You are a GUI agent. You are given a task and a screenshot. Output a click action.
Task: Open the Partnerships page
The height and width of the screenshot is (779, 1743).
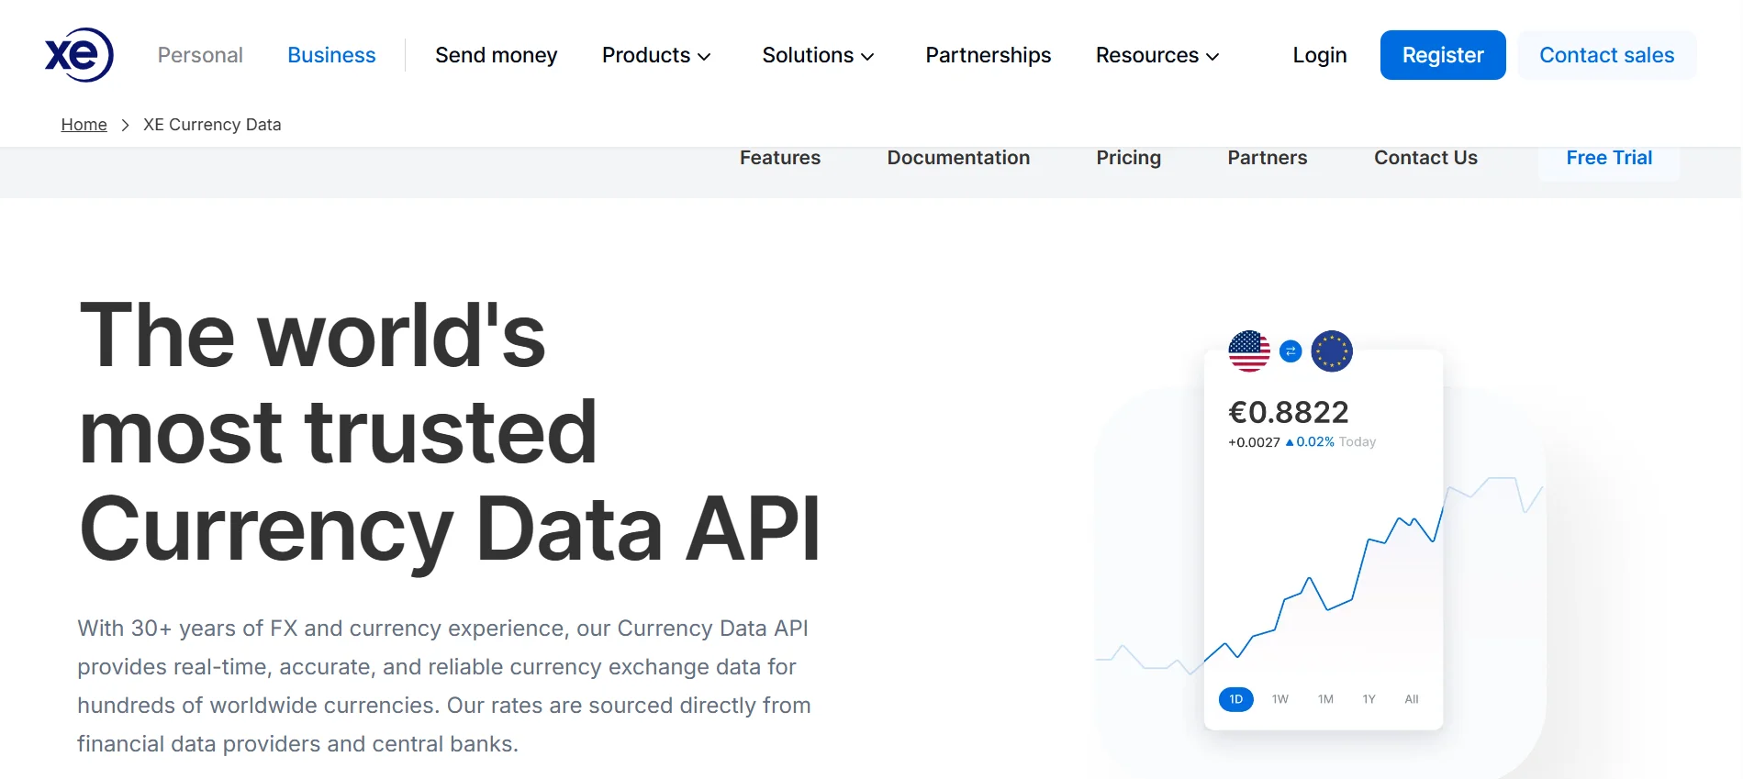tap(988, 55)
